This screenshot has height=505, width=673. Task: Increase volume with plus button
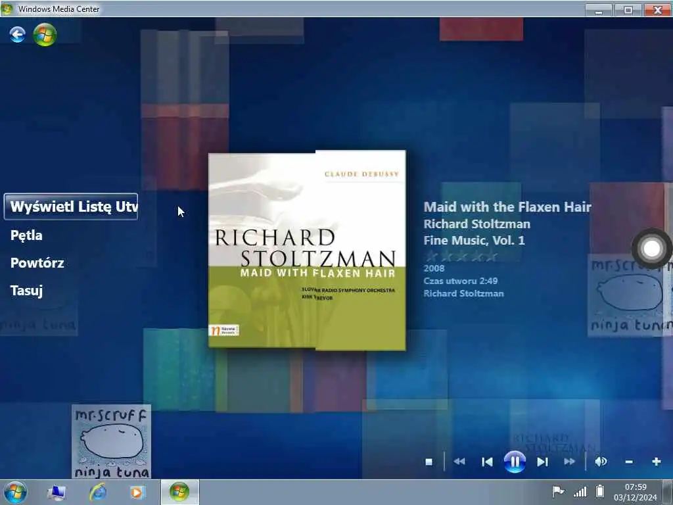pos(657,462)
